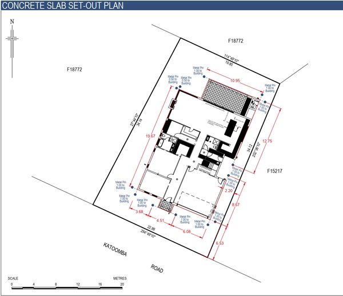Click the red 3.68 dimension
The width and height of the screenshot is (343, 296).
tap(139, 211)
